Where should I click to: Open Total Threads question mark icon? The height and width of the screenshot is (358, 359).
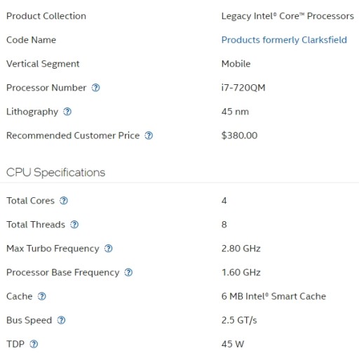[x=74, y=225]
